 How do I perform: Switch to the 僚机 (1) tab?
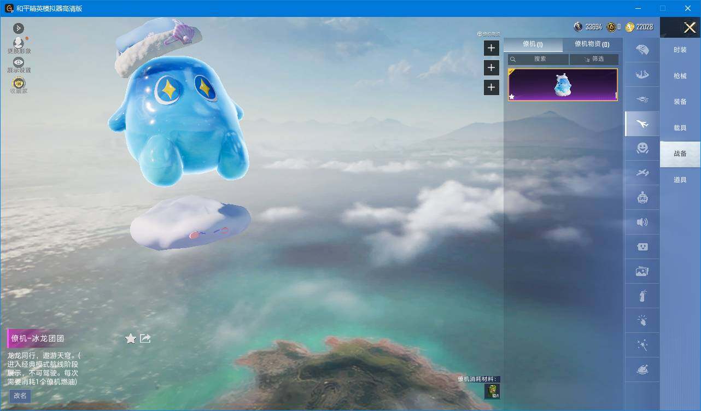point(533,44)
